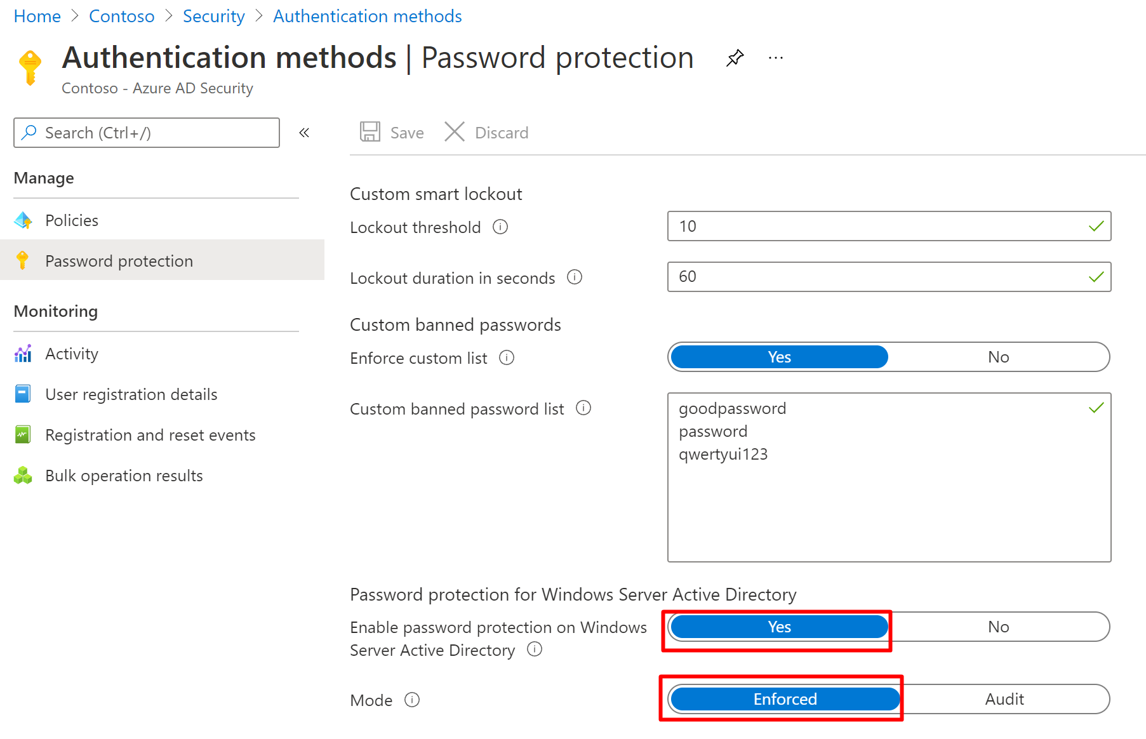This screenshot has height=739, width=1146.
Task: Collapse the left navigation menu
Action: tap(304, 133)
